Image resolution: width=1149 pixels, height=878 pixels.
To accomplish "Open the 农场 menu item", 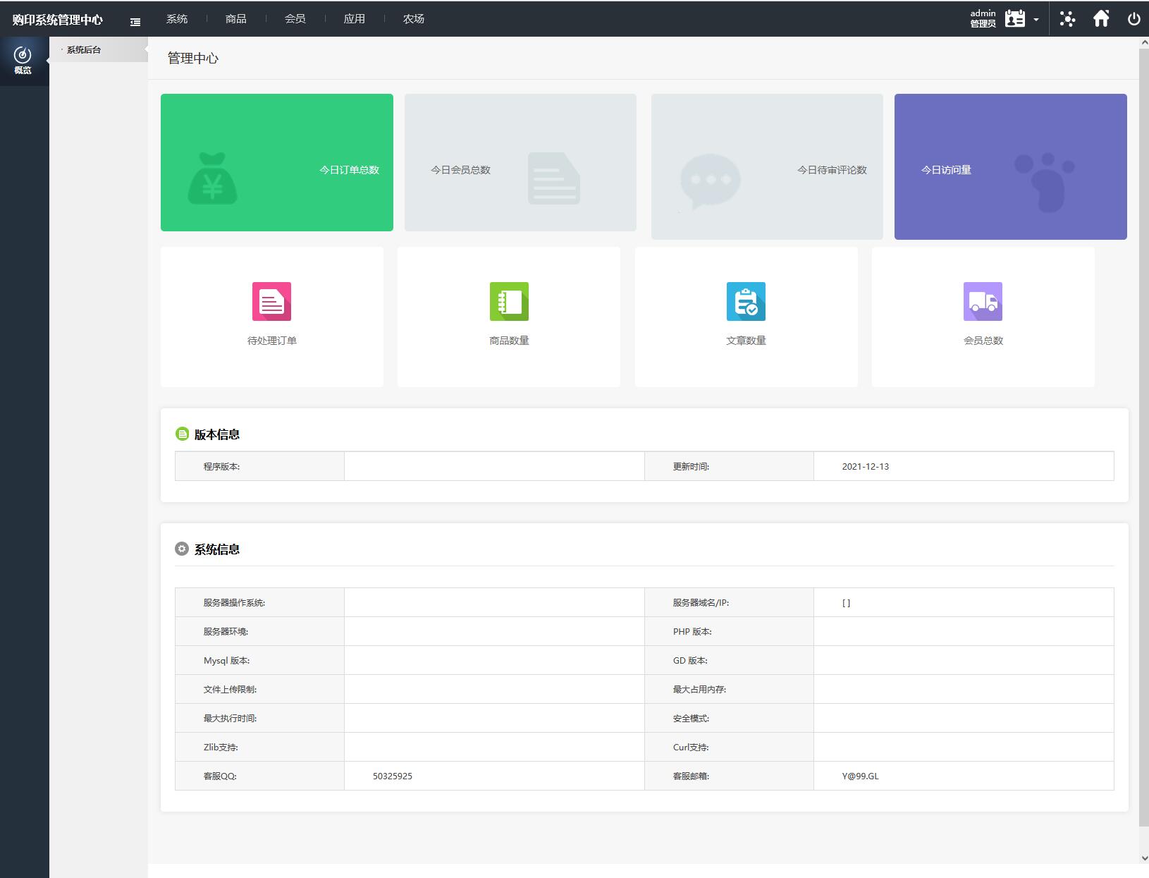I will (x=414, y=19).
